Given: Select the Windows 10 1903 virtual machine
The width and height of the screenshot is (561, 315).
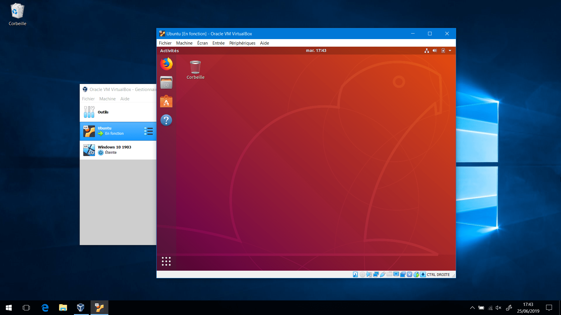Looking at the screenshot, I should [x=118, y=150].
